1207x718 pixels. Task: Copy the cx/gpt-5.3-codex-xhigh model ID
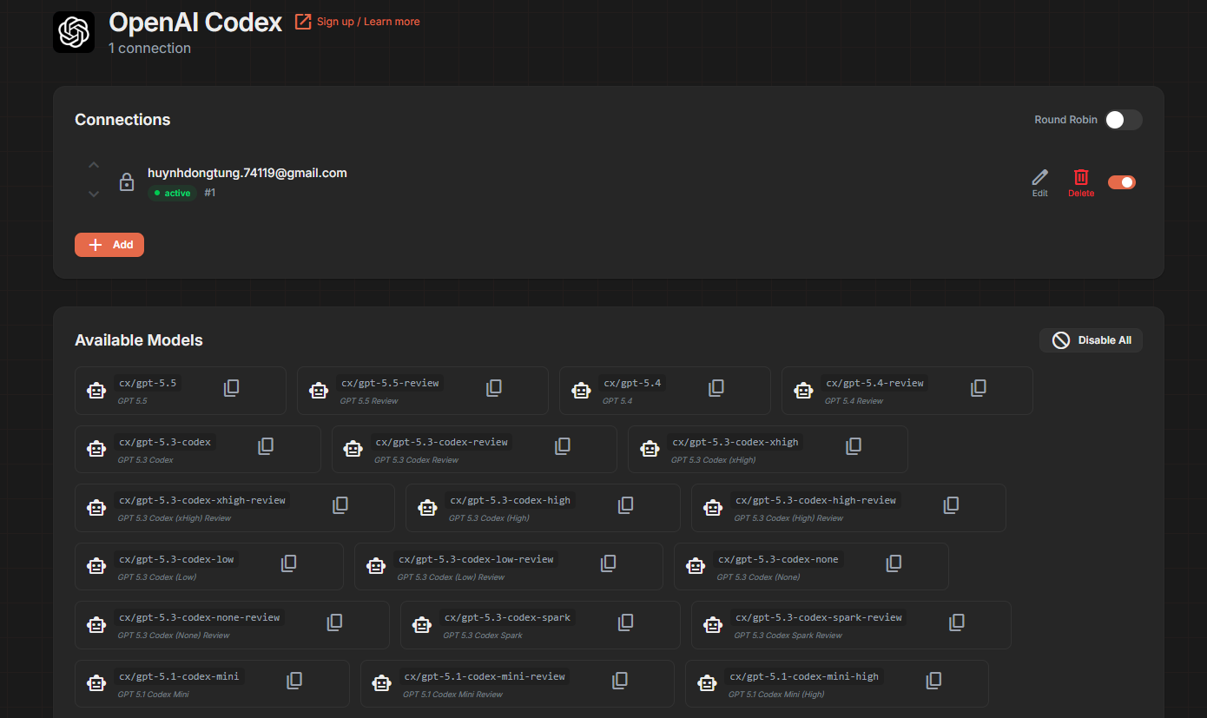pyautogui.click(x=854, y=446)
